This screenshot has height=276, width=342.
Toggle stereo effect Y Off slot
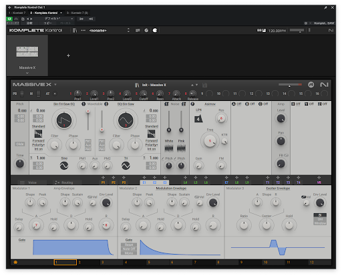[309, 104]
